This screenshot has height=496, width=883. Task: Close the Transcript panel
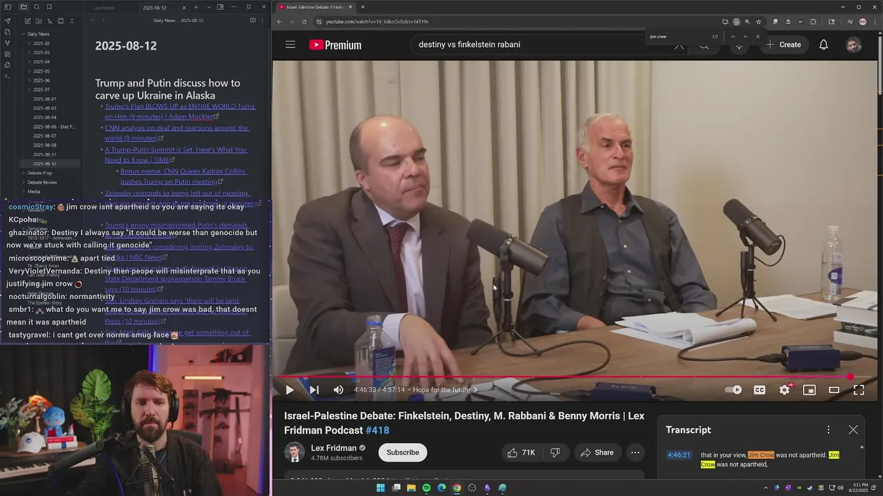(853, 430)
